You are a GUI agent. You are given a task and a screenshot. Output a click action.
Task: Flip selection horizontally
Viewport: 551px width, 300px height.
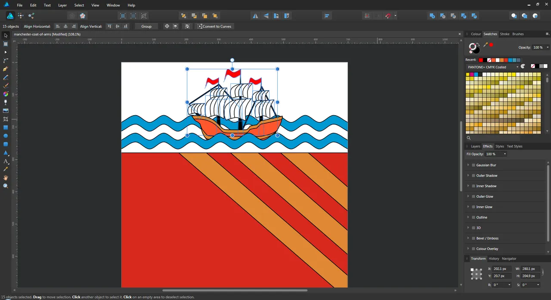pyautogui.click(x=255, y=15)
